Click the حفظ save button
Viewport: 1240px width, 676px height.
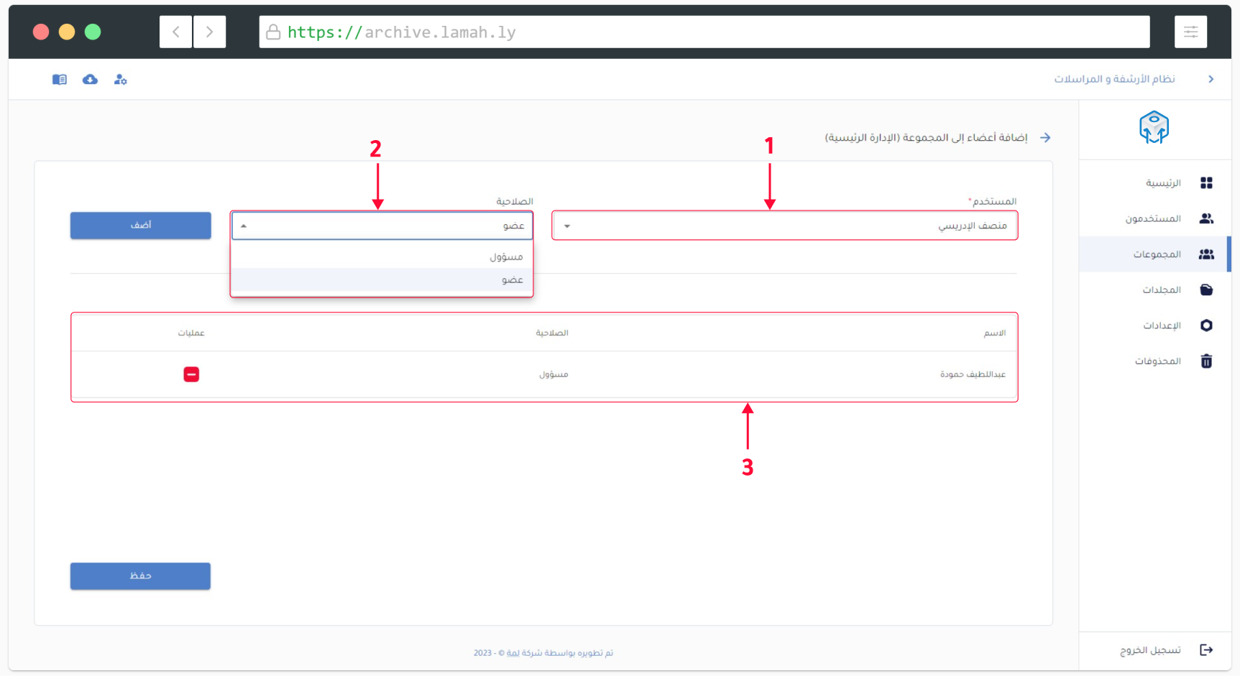click(140, 576)
